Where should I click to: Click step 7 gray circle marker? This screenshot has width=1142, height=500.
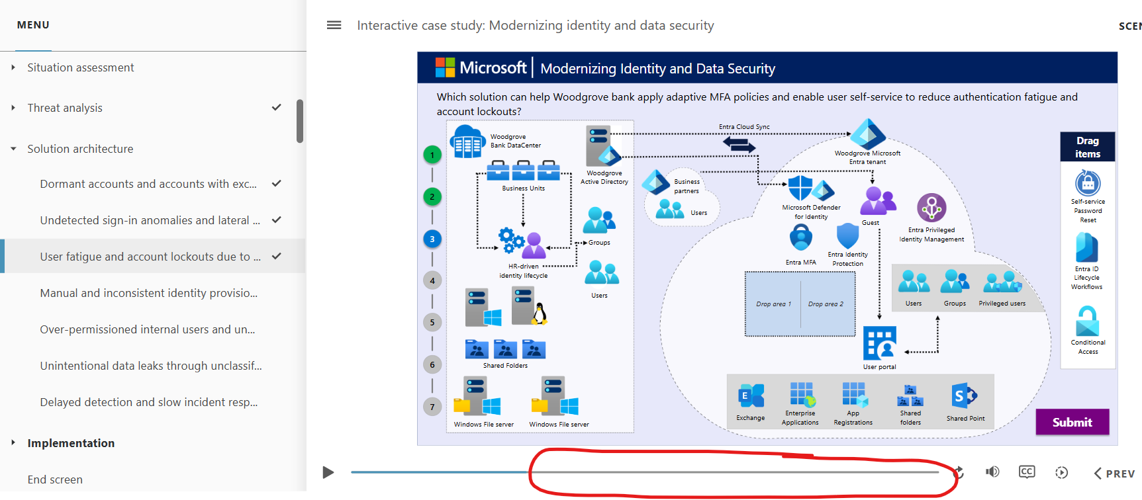tap(432, 407)
